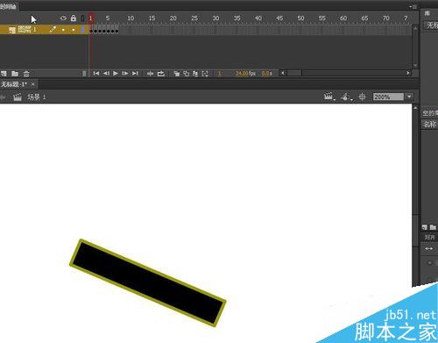Click the layer type icon of 图层 1

pos(12,30)
